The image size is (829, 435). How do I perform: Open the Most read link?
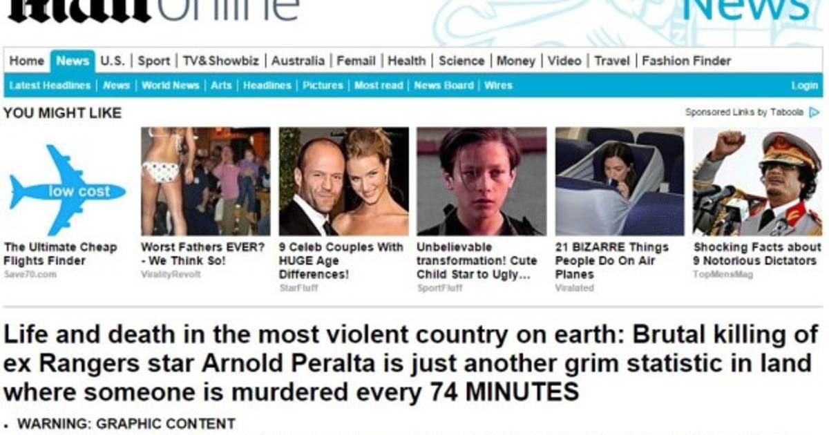coord(379,86)
